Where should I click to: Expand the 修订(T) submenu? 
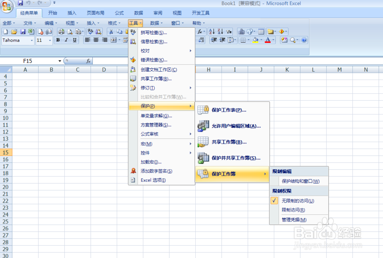tap(162, 88)
